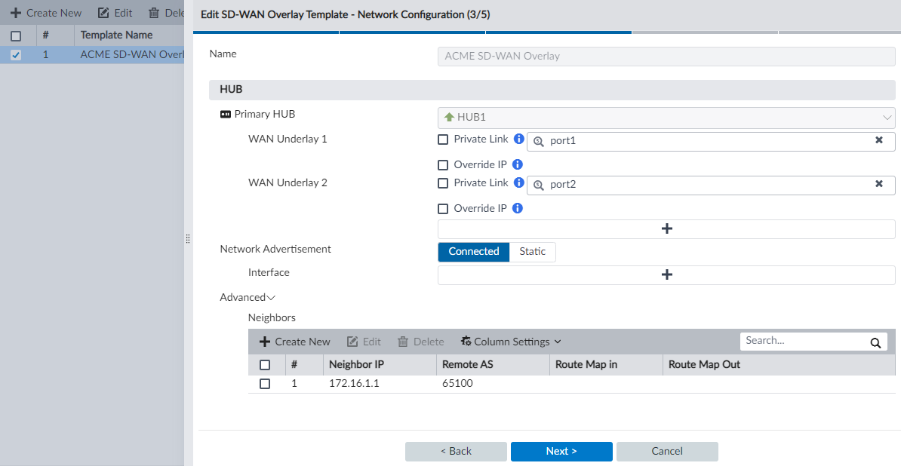
Task: Create New neighbor entry
Action: pos(295,342)
